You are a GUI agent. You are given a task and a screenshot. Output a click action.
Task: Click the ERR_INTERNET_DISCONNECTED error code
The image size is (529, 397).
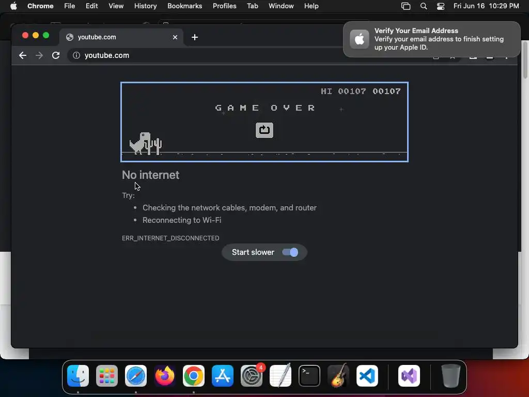click(170, 238)
